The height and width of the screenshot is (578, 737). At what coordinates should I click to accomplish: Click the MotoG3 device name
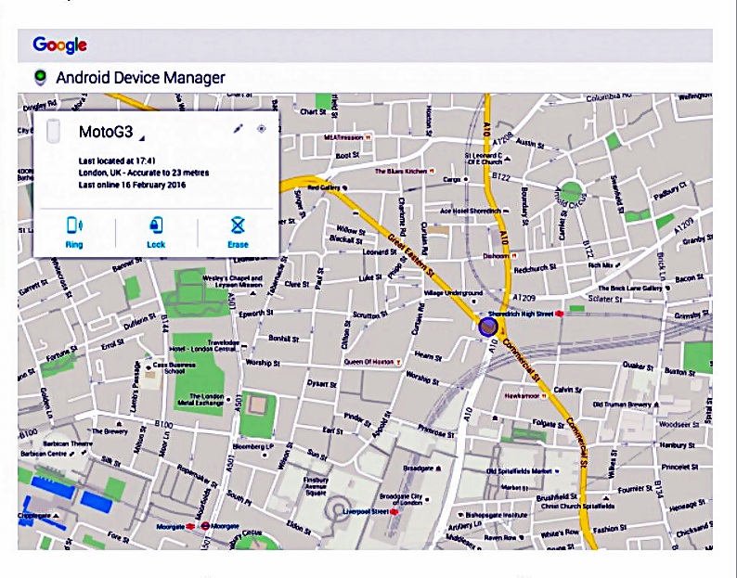106,132
